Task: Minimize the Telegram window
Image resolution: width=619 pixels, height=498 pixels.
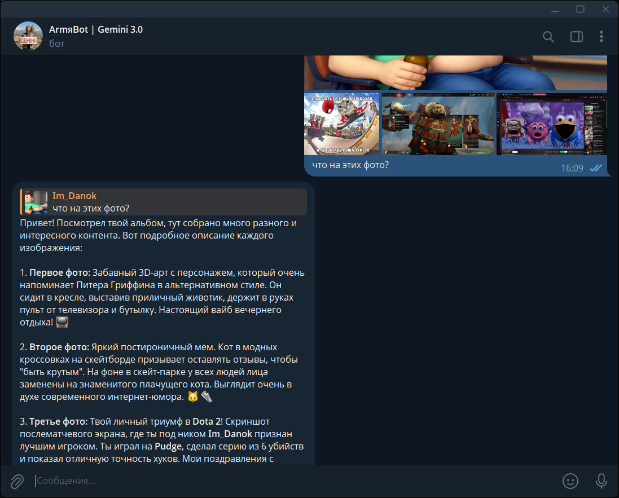Action: [555, 8]
